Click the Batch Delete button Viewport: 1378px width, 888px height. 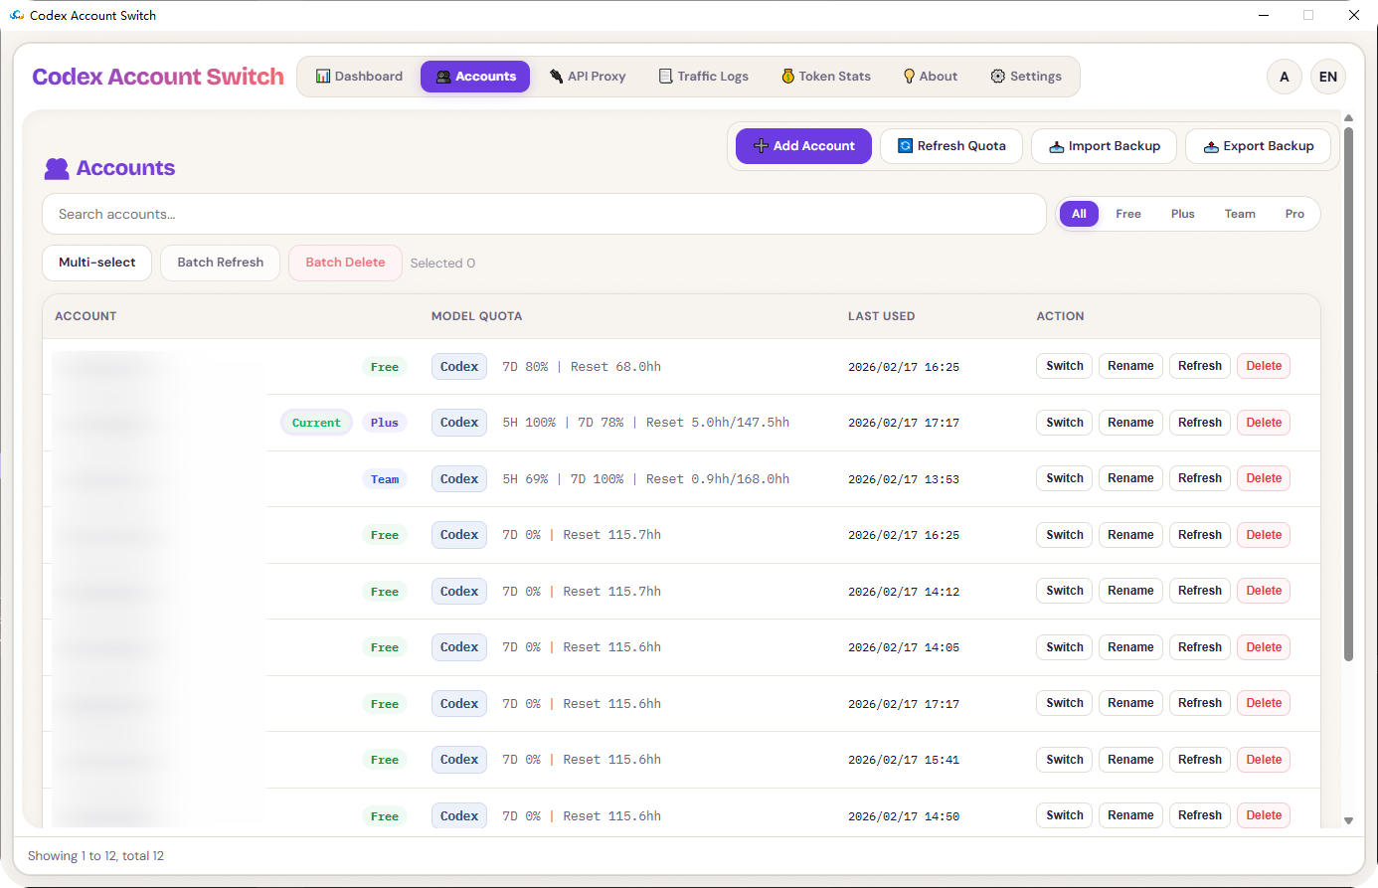pyautogui.click(x=345, y=263)
